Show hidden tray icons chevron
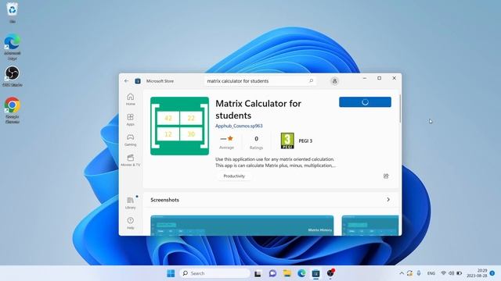501x281 pixels. tap(402, 273)
